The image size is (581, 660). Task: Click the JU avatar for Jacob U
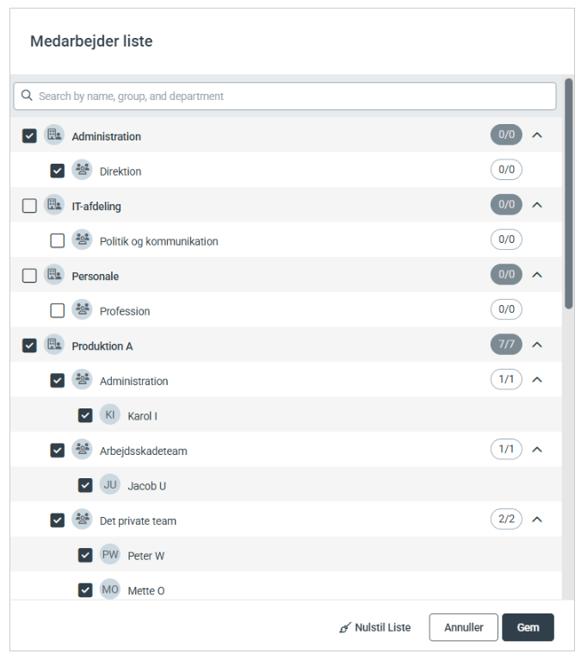110,484
